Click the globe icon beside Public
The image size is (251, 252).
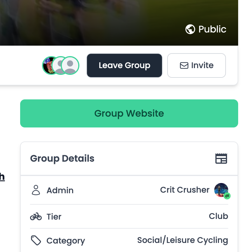coord(190,29)
